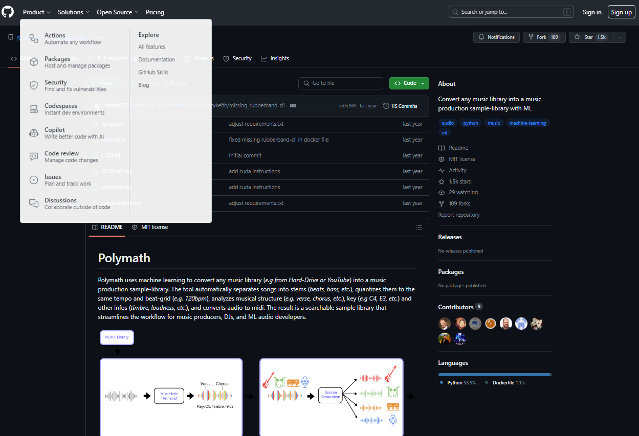
Task: Switch to the Insights tab
Action: point(275,58)
